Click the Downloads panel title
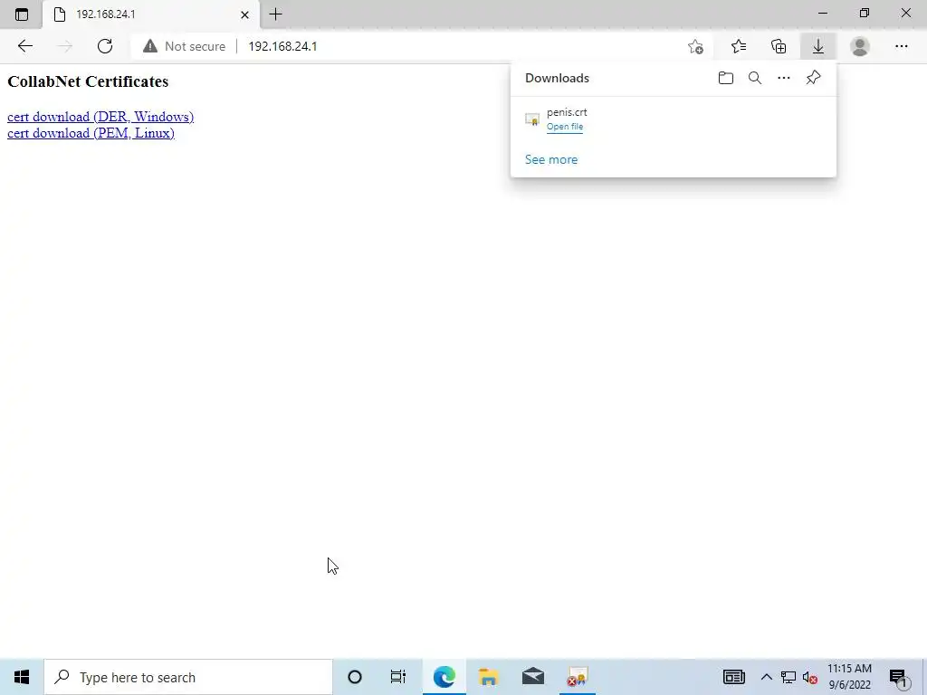 (557, 78)
